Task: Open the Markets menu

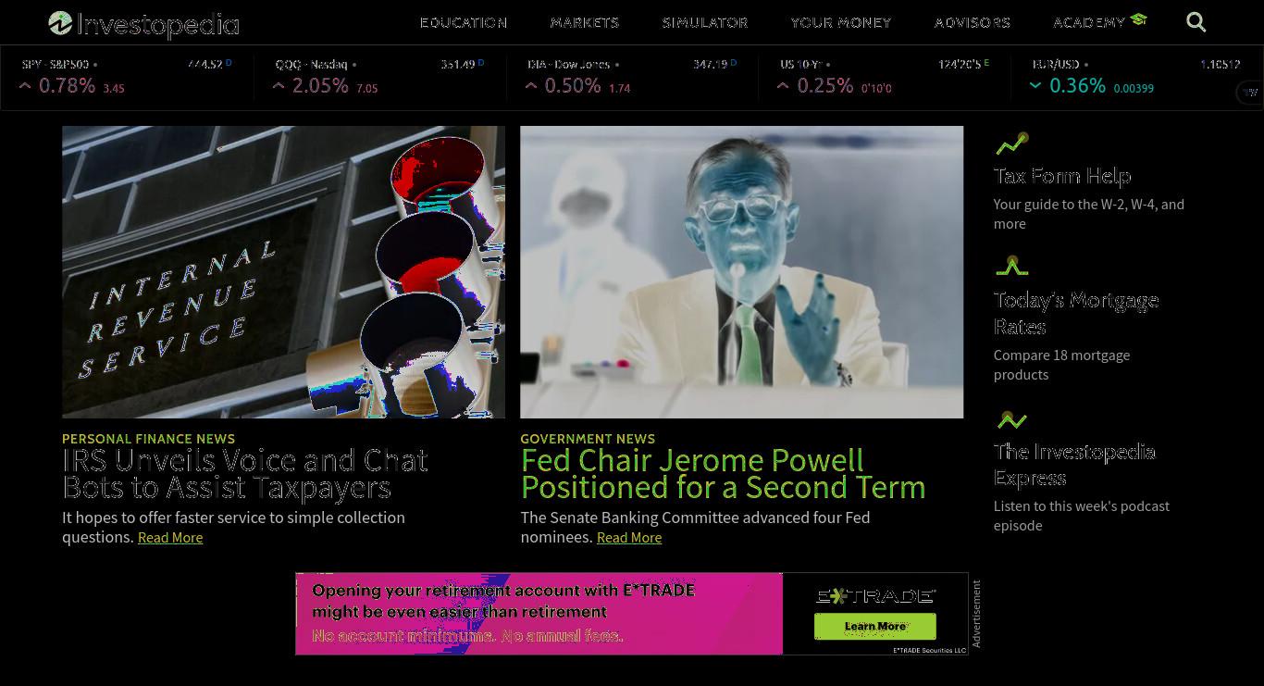Action: tap(585, 22)
